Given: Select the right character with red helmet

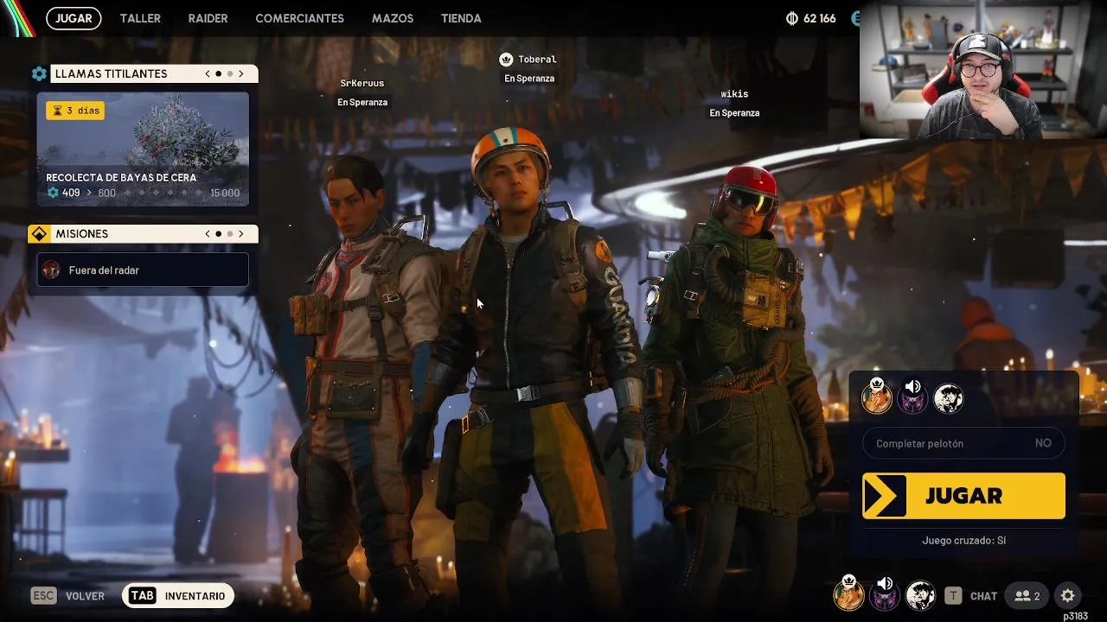Looking at the screenshot, I should tap(739, 380).
